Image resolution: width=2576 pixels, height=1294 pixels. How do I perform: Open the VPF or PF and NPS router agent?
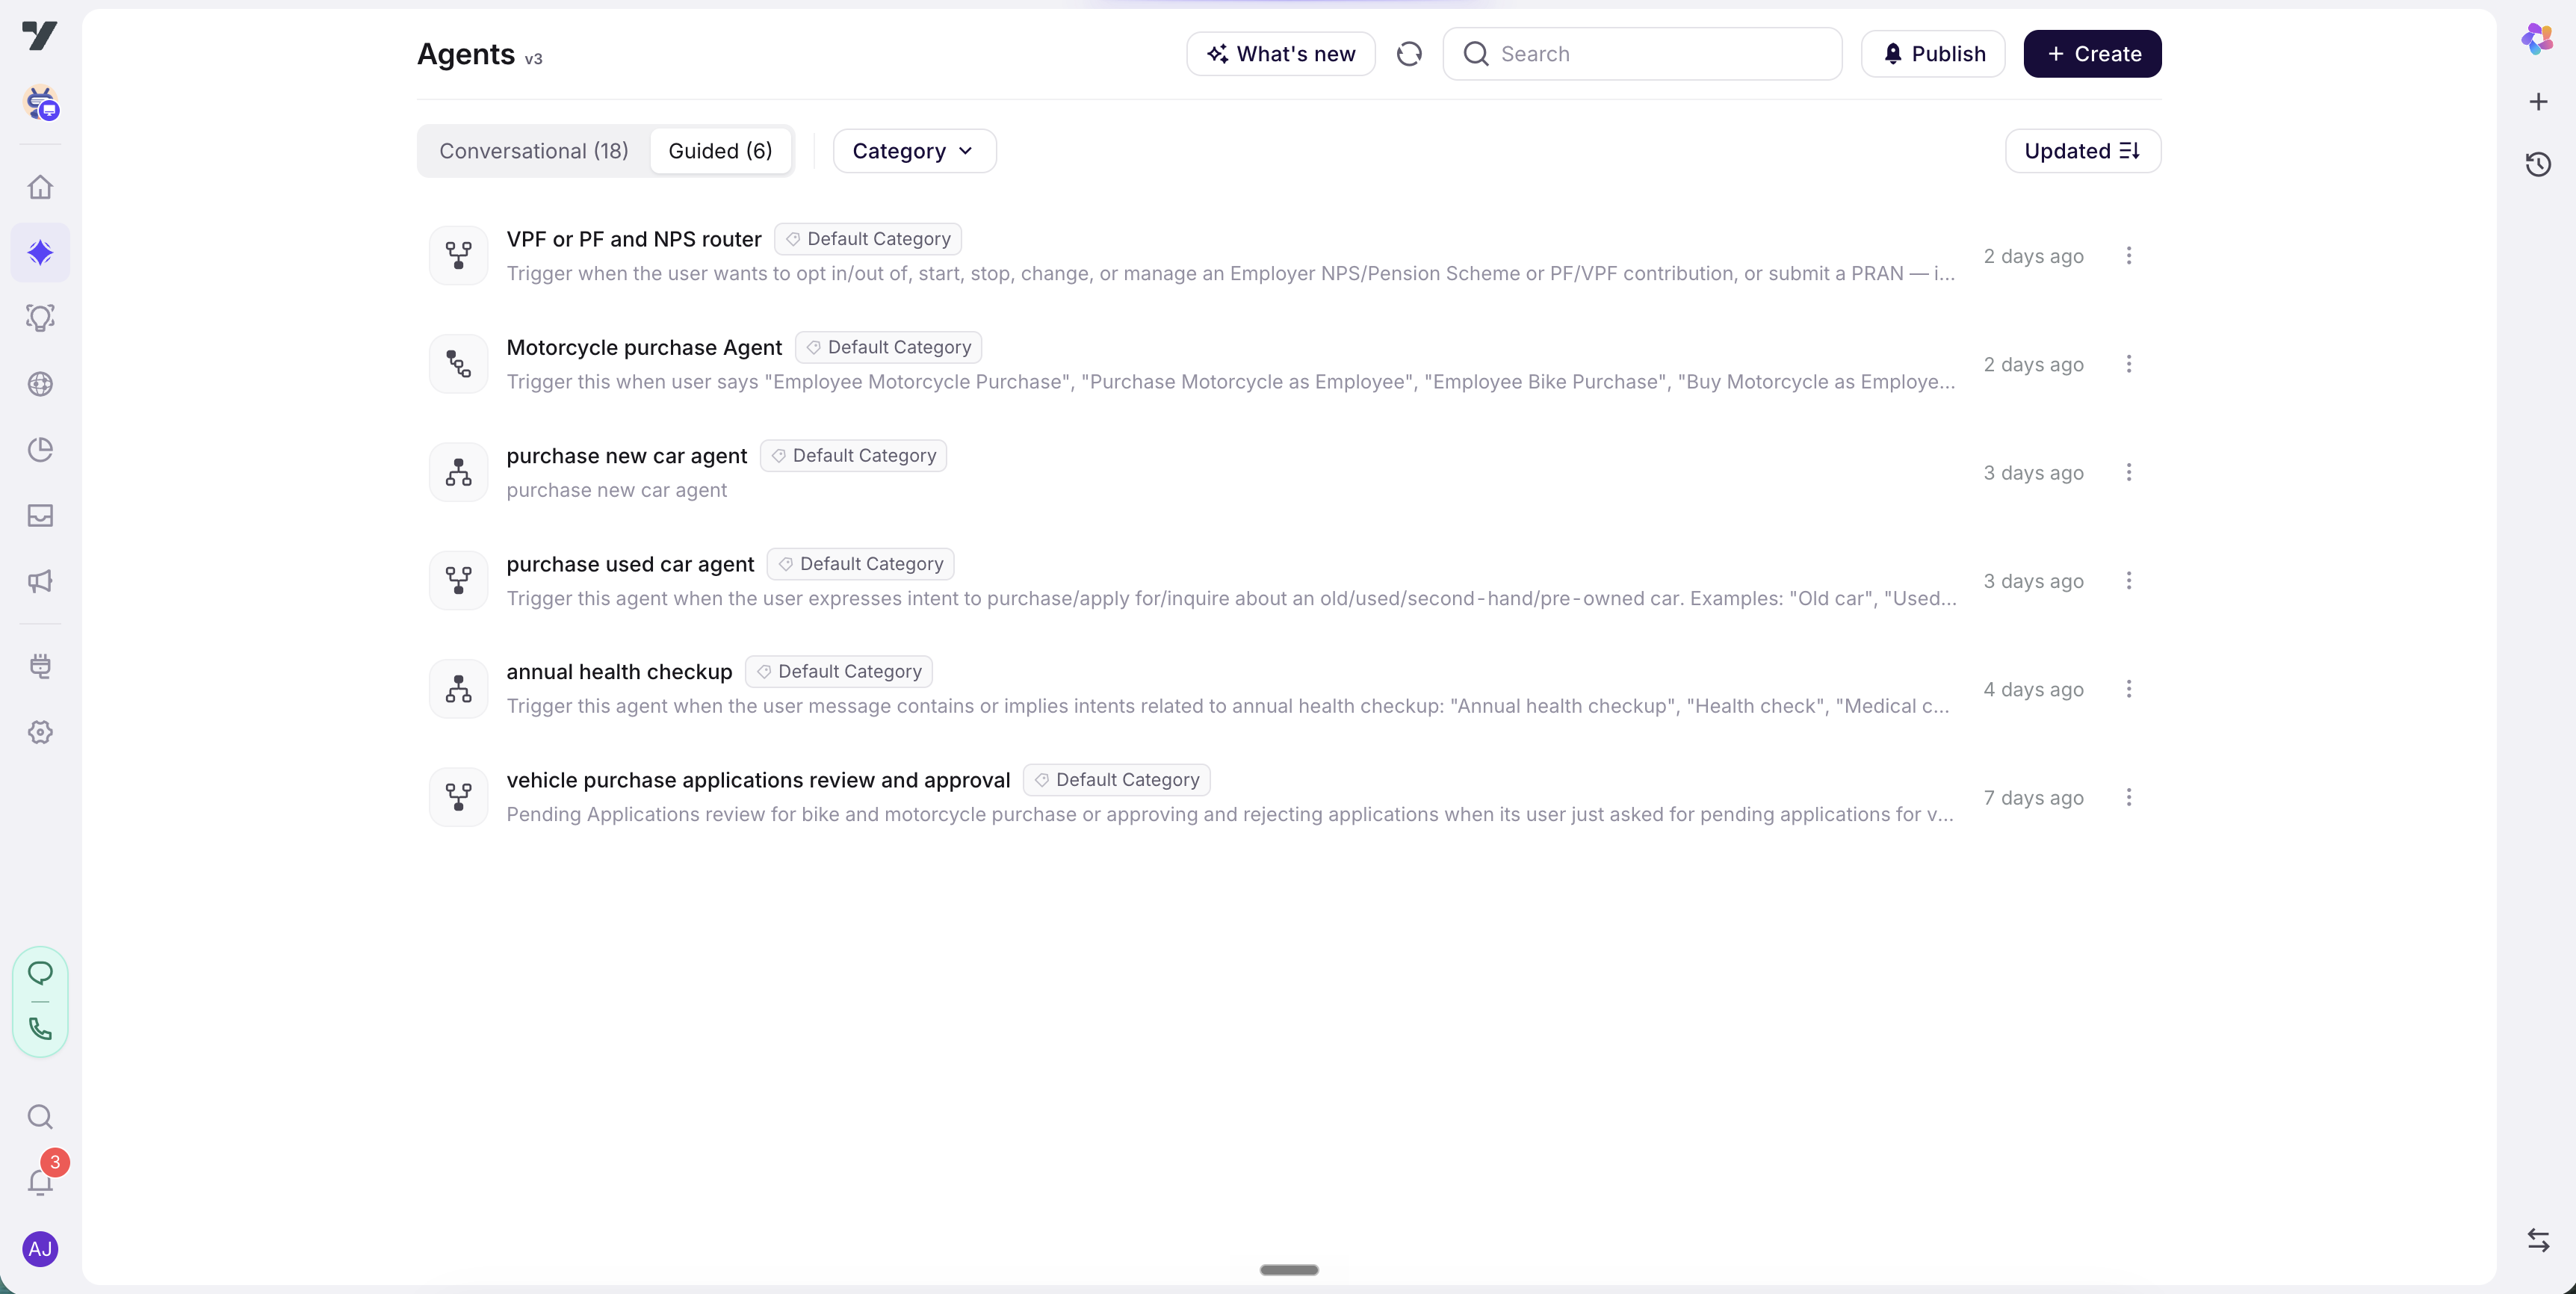[x=634, y=239]
